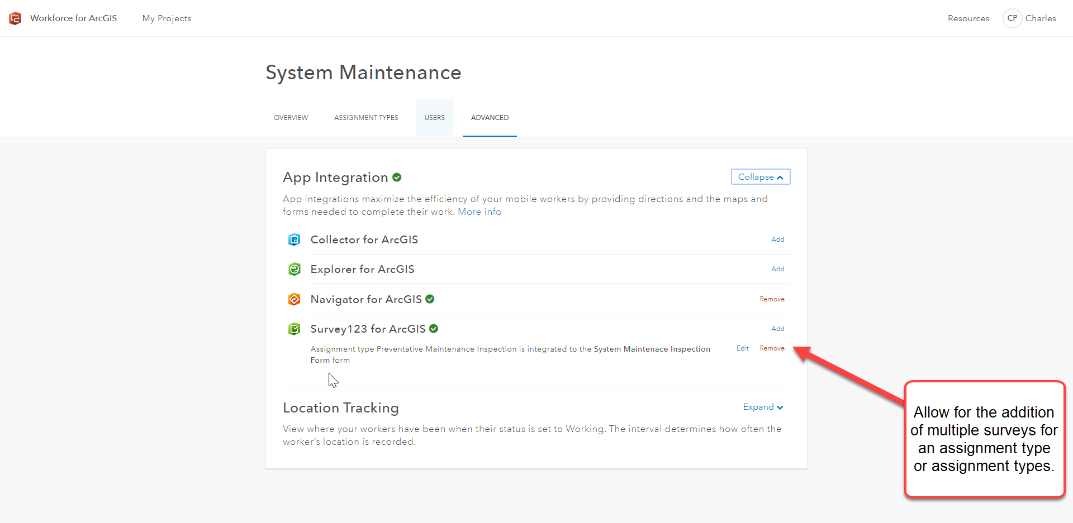The height and width of the screenshot is (523, 1073).
Task: Click the Workforce for ArcGIS logo icon
Action: (15, 18)
